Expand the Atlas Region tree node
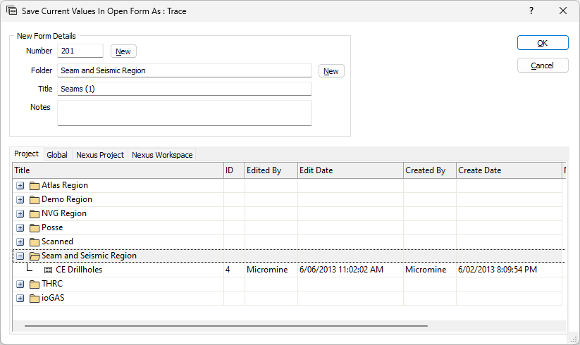The height and width of the screenshot is (345, 580). click(x=20, y=186)
